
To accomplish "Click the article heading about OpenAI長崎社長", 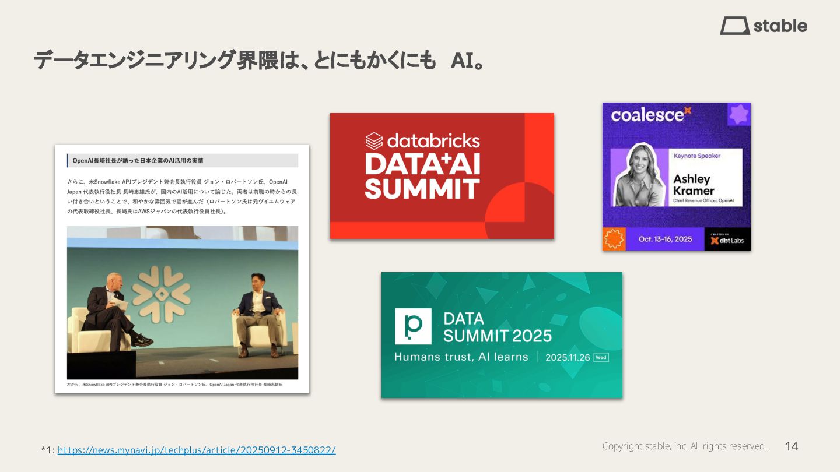I will [x=138, y=160].
